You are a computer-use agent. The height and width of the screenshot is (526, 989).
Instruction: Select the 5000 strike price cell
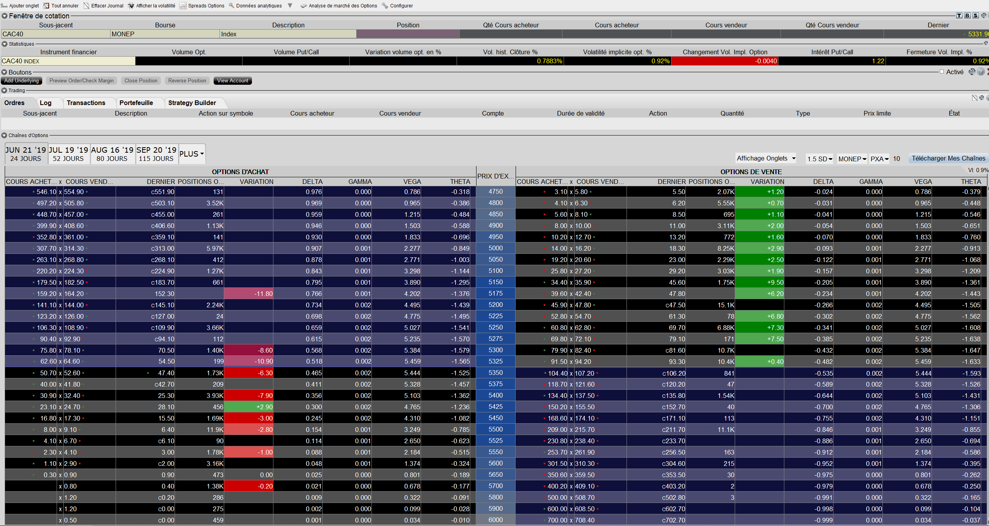[496, 248]
